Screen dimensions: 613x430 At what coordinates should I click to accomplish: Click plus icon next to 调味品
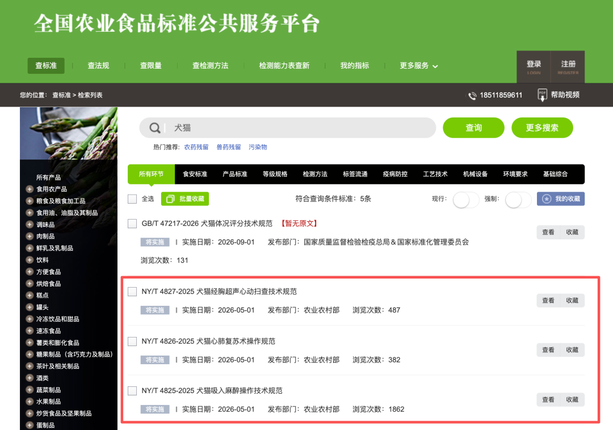click(30, 225)
